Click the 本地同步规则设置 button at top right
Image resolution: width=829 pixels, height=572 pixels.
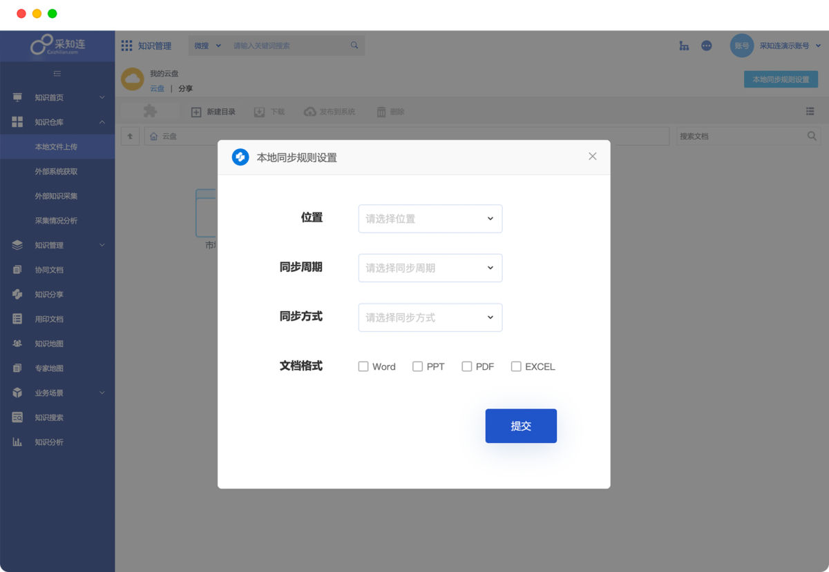coord(781,79)
